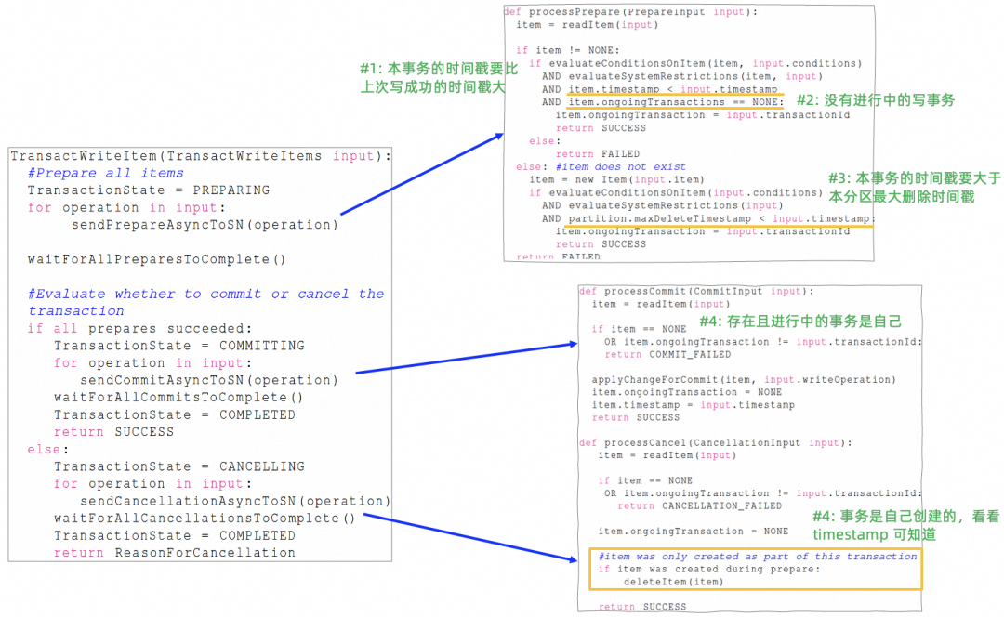The image size is (1004, 617).
Task: Click the 'TransactionState = PREPARING' line
Action: (x=149, y=190)
